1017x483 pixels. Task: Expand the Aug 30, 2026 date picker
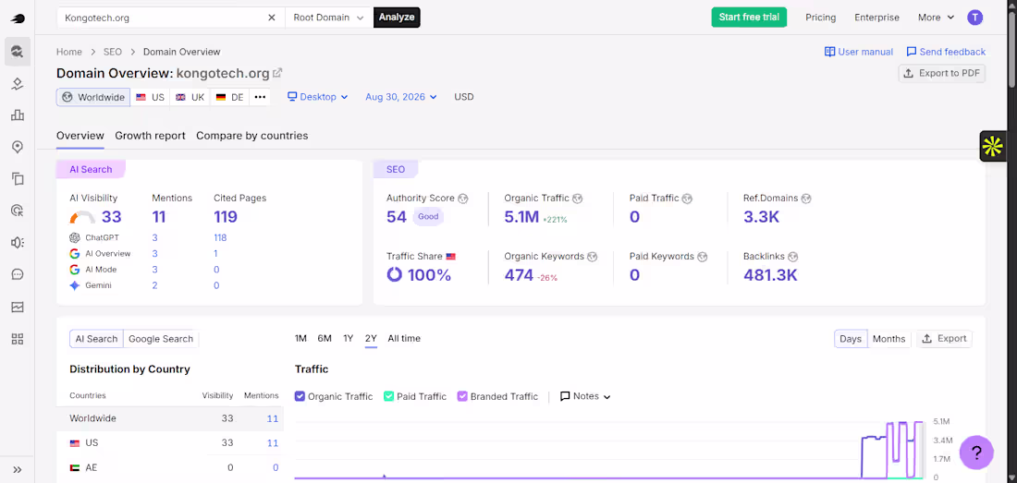(401, 96)
